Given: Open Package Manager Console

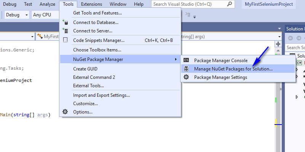Looking at the screenshot, I should click(x=238, y=60).
